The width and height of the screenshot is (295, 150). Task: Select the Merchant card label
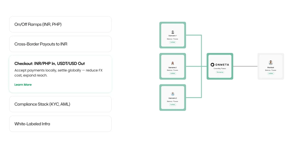coord(270,67)
